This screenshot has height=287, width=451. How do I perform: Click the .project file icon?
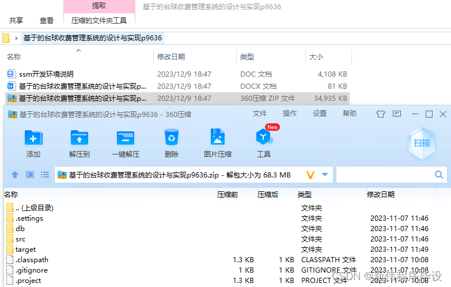(x=10, y=280)
